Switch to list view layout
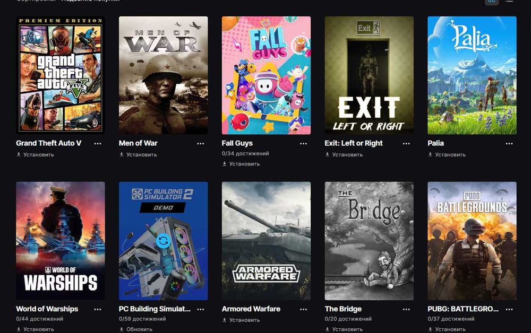The image size is (531, 333). click(509, 2)
